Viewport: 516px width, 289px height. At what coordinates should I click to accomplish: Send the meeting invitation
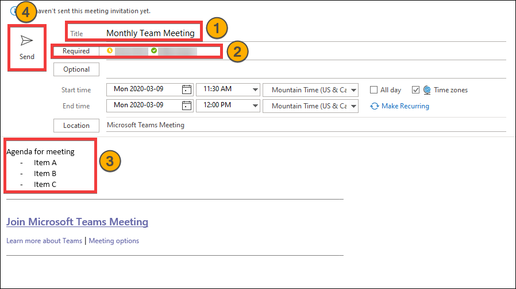tap(26, 48)
